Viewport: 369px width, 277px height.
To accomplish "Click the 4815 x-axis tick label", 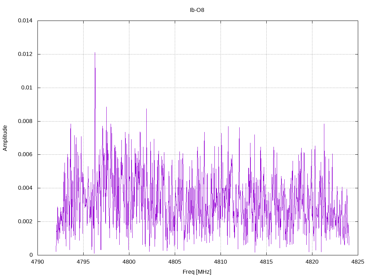I will click(x=266, y=262).
